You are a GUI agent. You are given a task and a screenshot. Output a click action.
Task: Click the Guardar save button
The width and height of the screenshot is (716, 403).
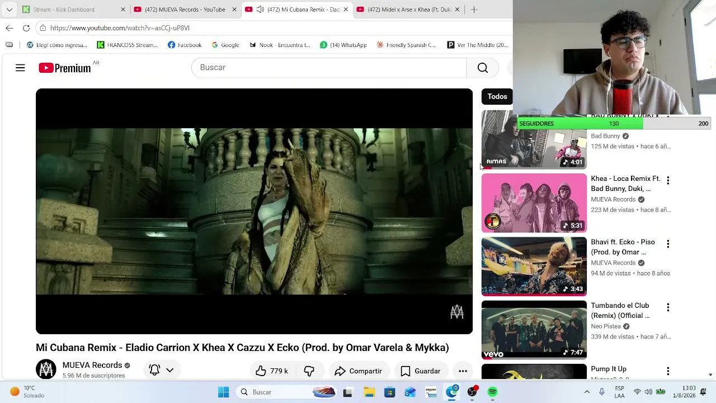click(x=420, y=371)
